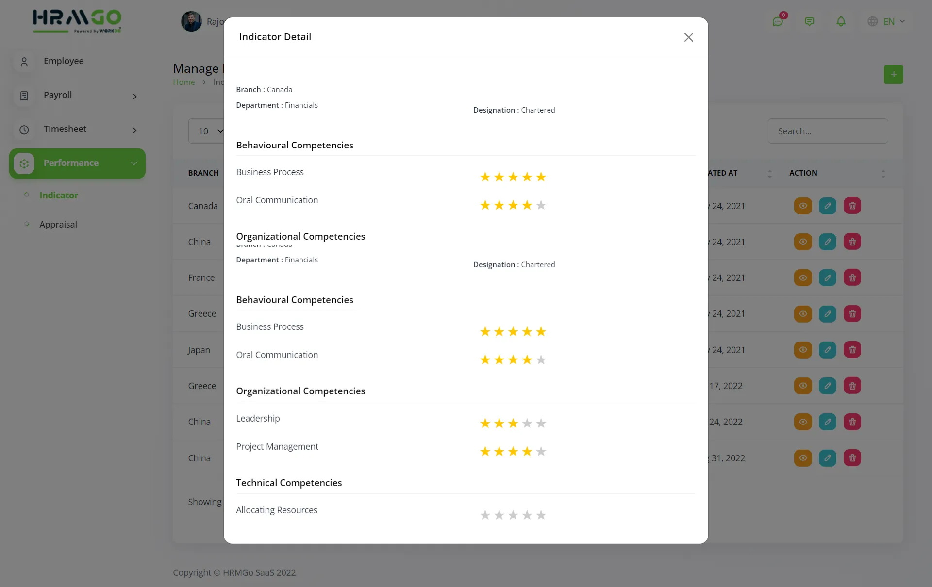Open the chat messages icon with badge
This screenshot has height=587, width=932.
(x=778, y=21)
